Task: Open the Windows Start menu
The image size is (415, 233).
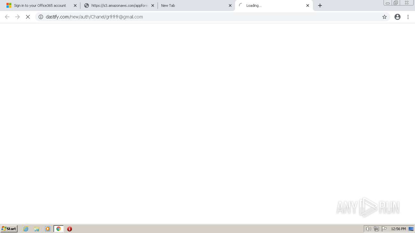Action: [x=9, y=229]
